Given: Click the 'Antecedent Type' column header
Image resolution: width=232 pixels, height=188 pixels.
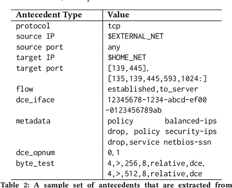Looking at the screenshot, I should [49, 15].
